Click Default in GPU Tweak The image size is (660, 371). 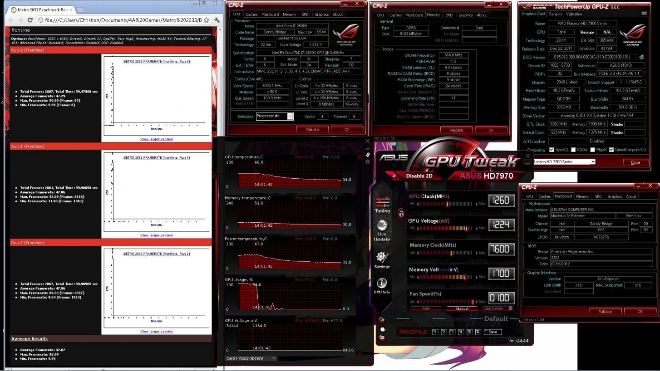point(496,318)
